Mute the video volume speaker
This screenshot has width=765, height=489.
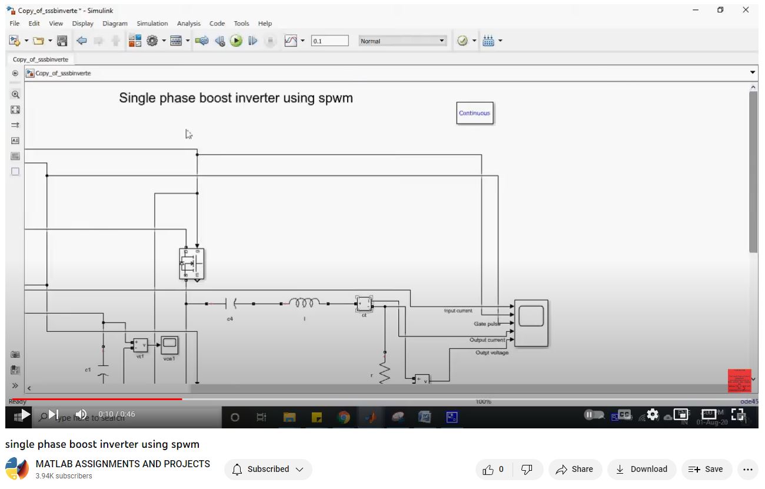pyautogui.click(x=81, y=414)
